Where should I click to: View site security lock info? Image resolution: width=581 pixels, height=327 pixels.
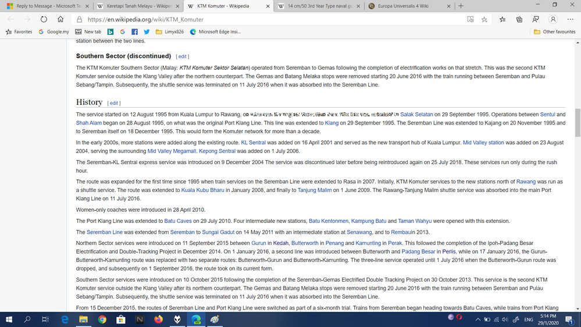(x=79, y=19)
